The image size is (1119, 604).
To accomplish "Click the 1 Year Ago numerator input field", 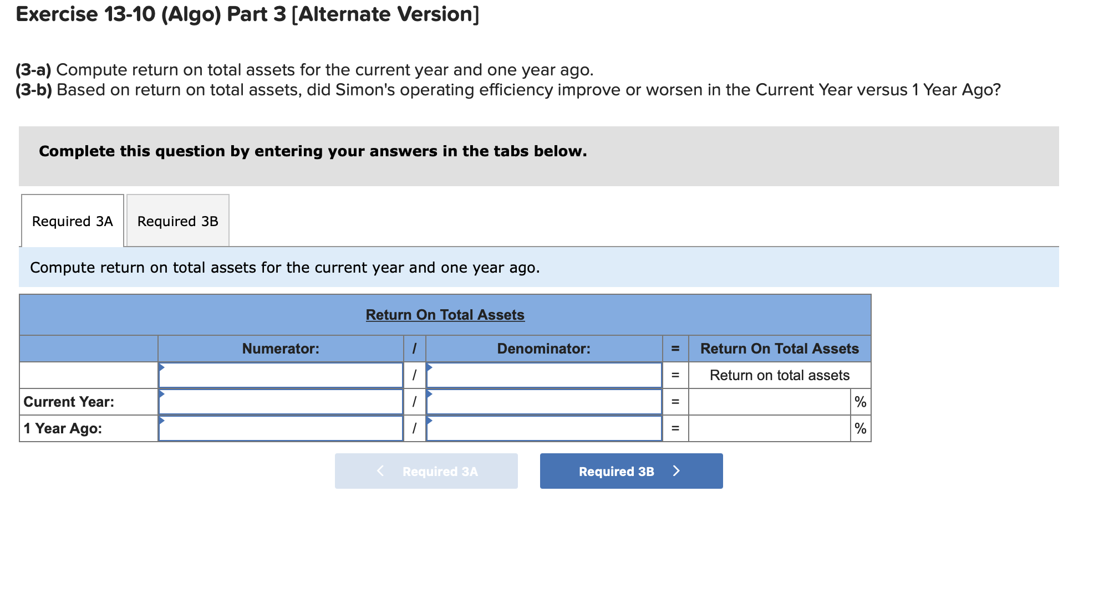I will 281,428.
